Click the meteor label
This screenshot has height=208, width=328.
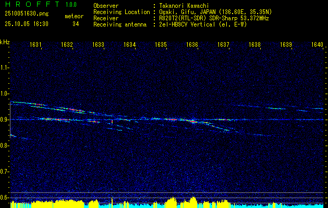74,16
